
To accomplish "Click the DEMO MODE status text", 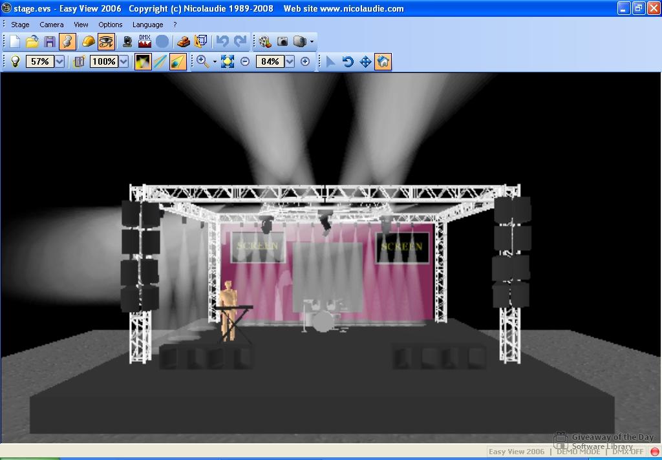I will pos(579,452).
